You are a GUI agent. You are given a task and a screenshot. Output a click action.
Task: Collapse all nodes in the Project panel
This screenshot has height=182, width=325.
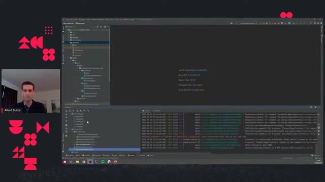point(101,27)
